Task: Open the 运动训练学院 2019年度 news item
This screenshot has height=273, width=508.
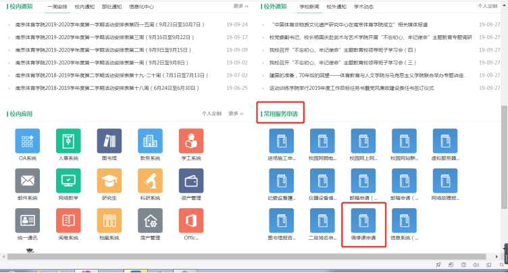Action: tap(351, 88)
